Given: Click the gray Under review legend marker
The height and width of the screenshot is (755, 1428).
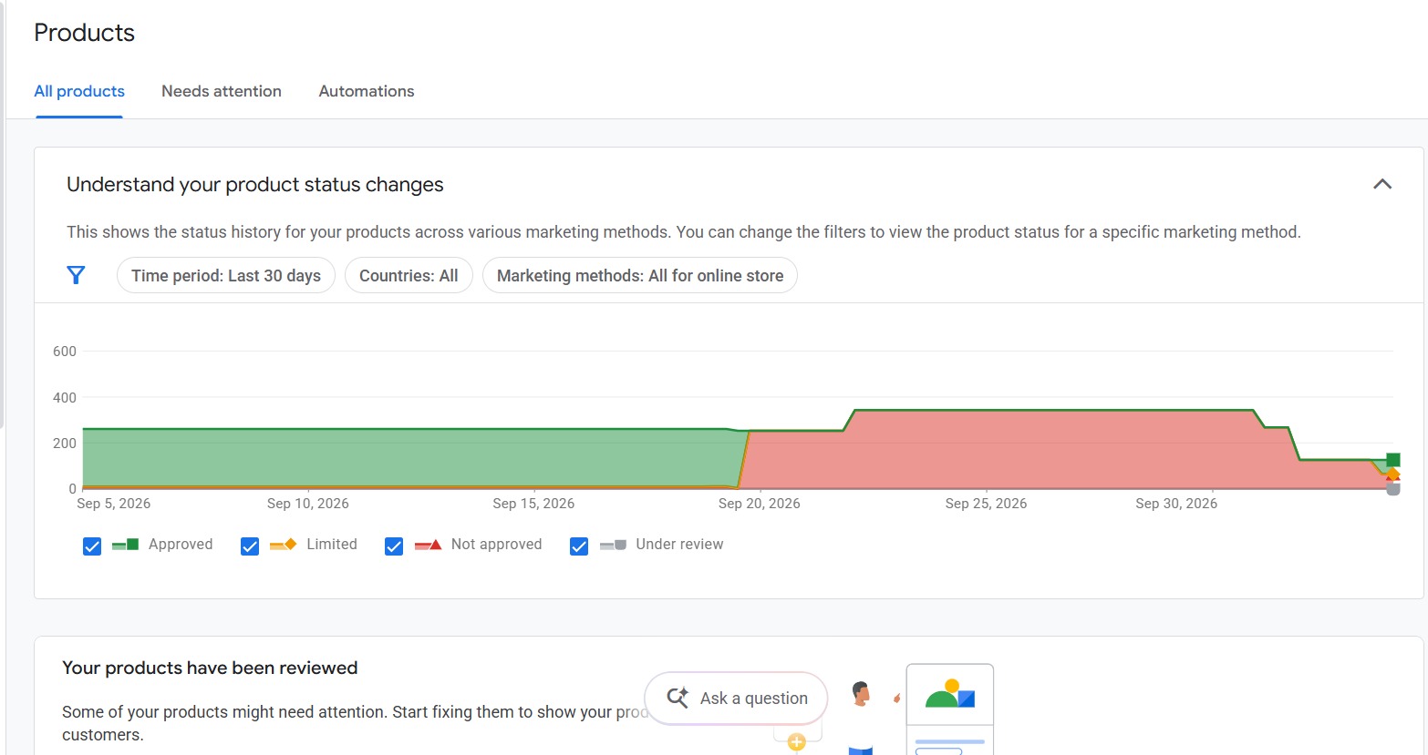Looking at the screenshot, I should [x=613, y=545].
